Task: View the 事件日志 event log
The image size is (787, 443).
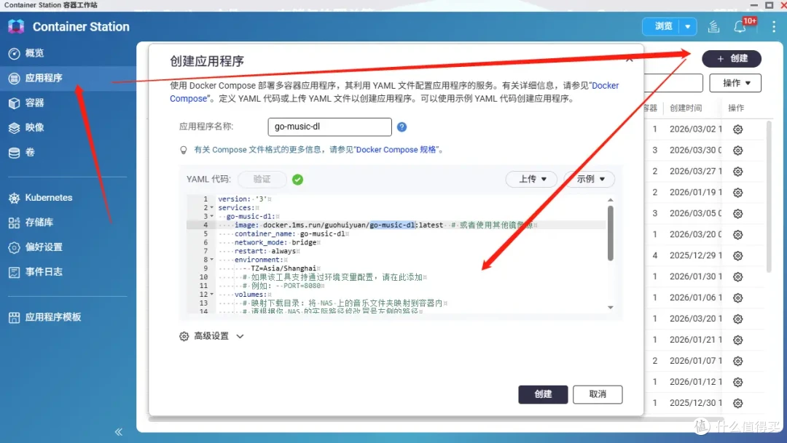Action: (44, 271)
